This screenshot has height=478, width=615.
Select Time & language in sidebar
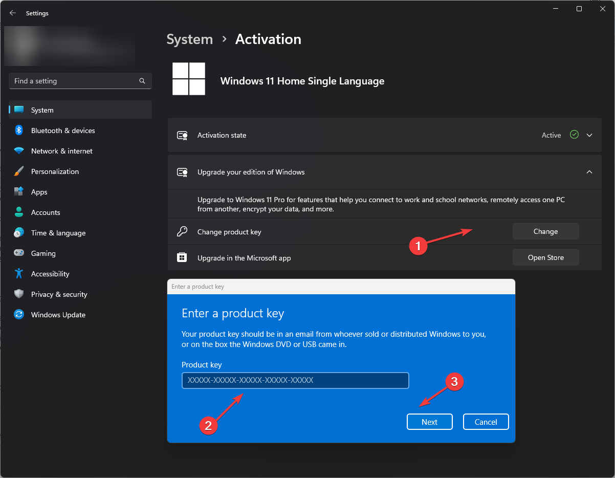click(x=19, y=233)
